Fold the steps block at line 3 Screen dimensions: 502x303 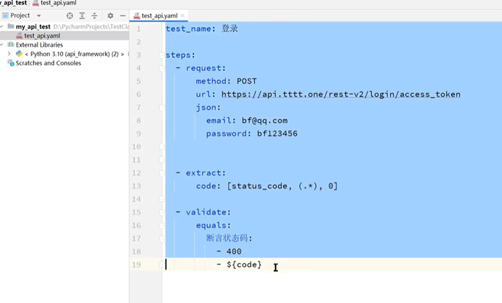tap(162, 55)
